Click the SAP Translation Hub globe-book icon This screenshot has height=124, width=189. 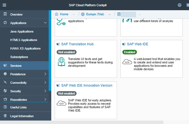pos(62,62)
